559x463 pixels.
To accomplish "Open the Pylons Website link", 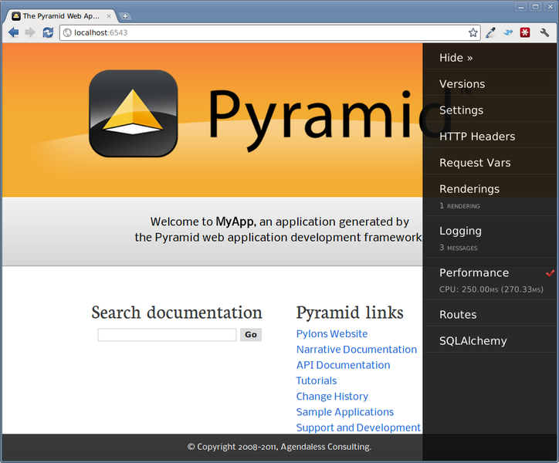I will point(331,333).
